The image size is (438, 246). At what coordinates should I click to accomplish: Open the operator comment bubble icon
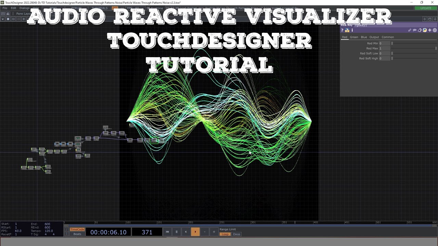click(415, 30)
